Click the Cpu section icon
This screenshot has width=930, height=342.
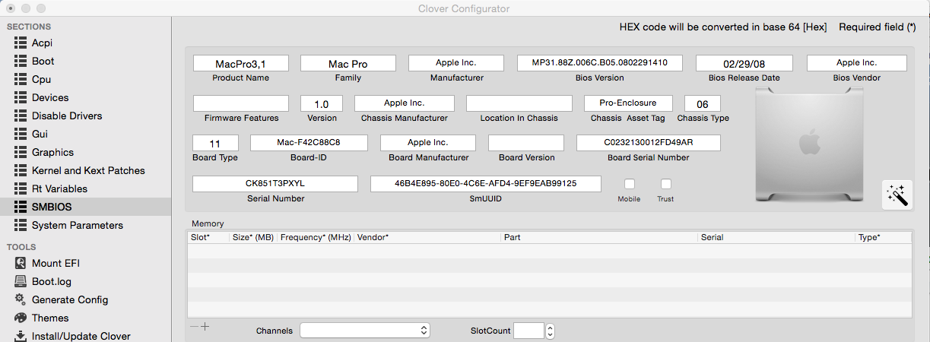(x=21, y=79)
